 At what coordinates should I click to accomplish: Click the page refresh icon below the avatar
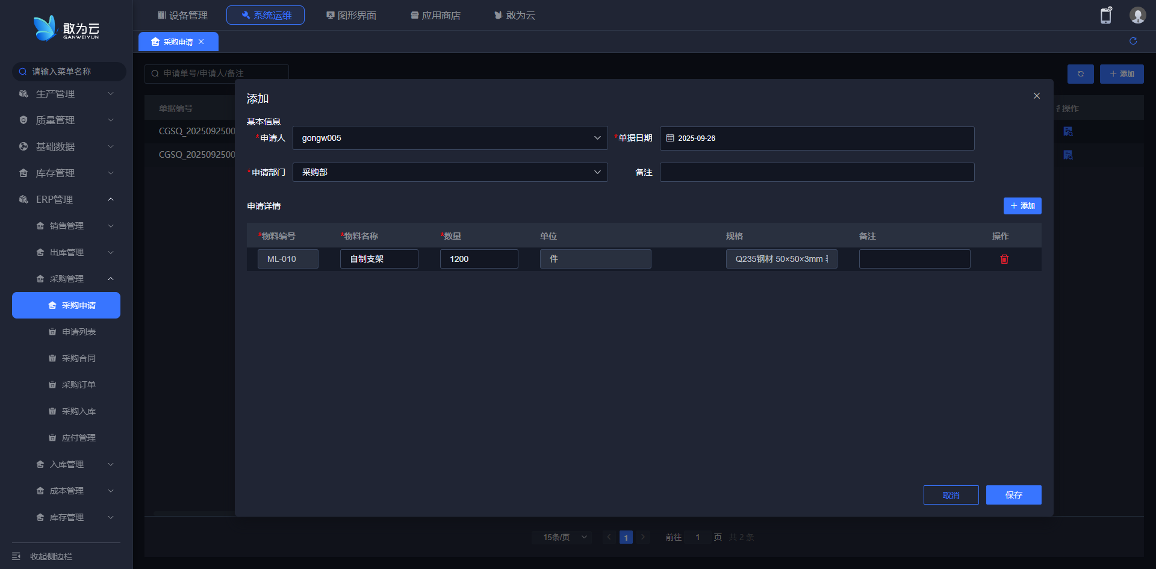[x=1133, y=41]
